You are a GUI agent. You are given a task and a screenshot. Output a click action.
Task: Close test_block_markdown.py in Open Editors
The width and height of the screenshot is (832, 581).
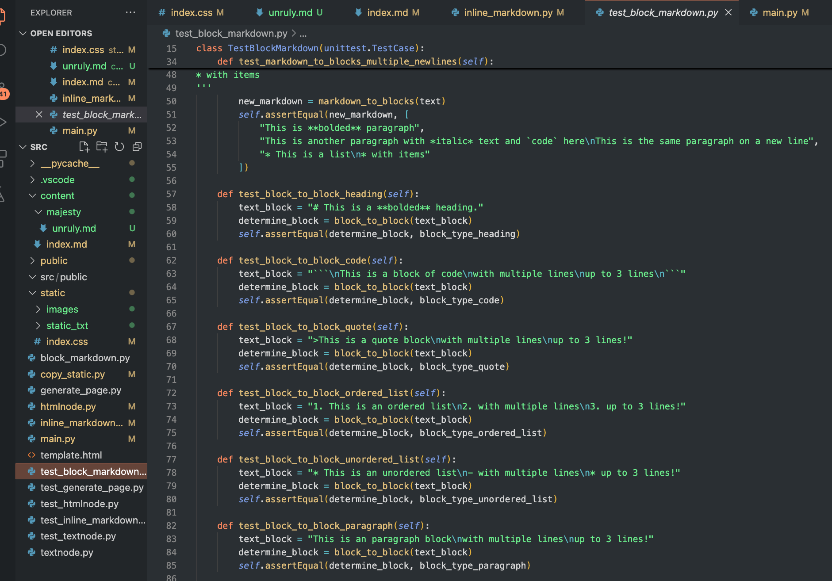coord(39,115)
